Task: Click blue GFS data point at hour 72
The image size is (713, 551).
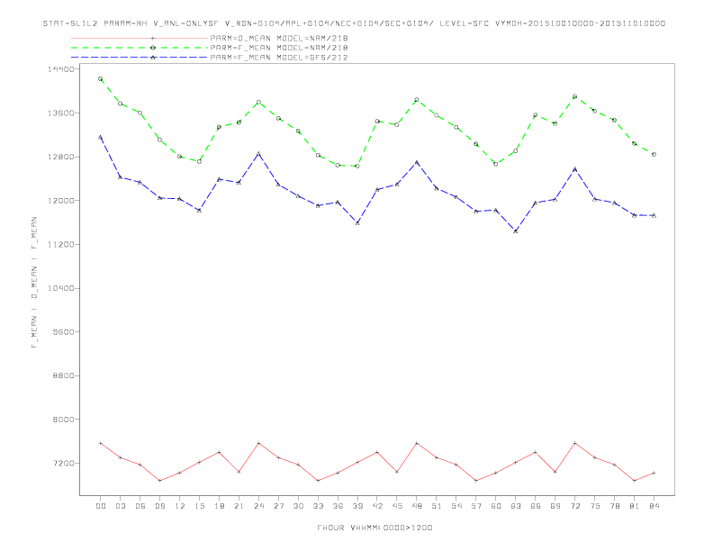Action: [x=574, y=169]
